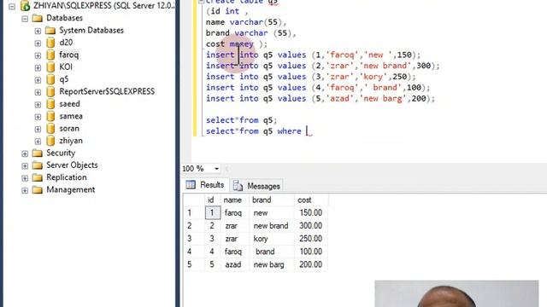547x307 pixels.
Task: Click the SQL Server instance icon
Action: pyautogui.click(x=25, y=6)
